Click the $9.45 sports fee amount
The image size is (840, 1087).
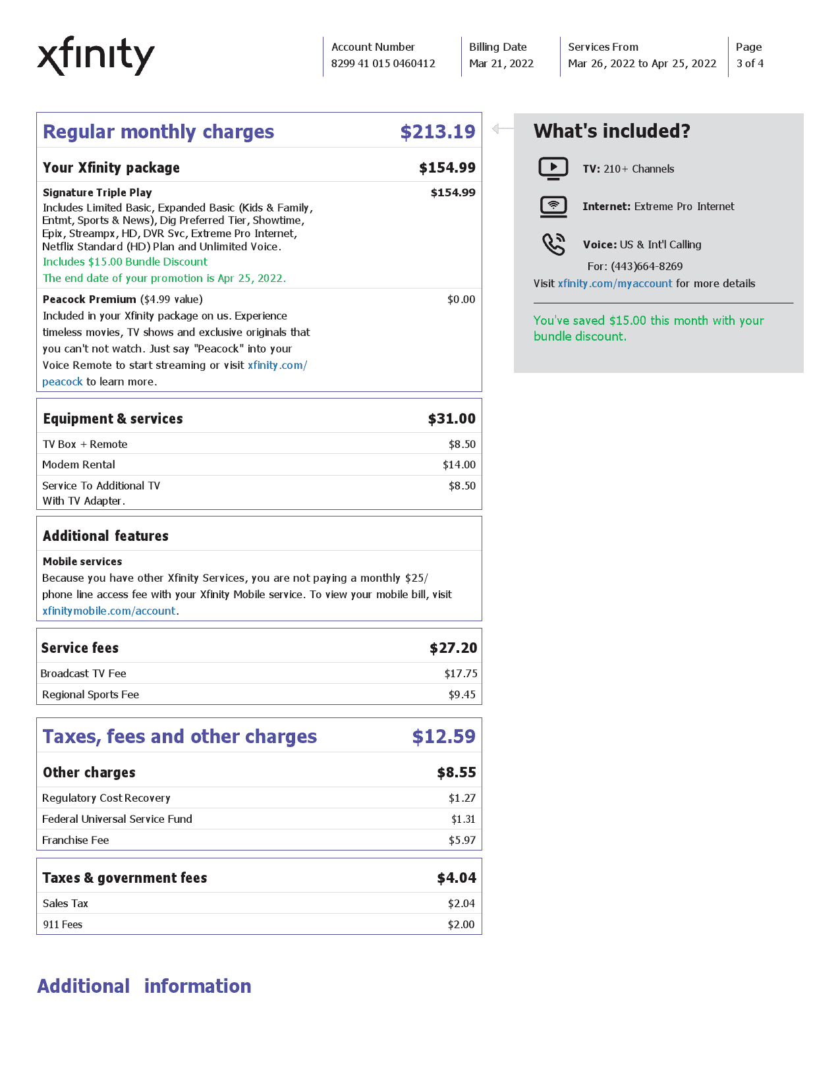[462, 694]
